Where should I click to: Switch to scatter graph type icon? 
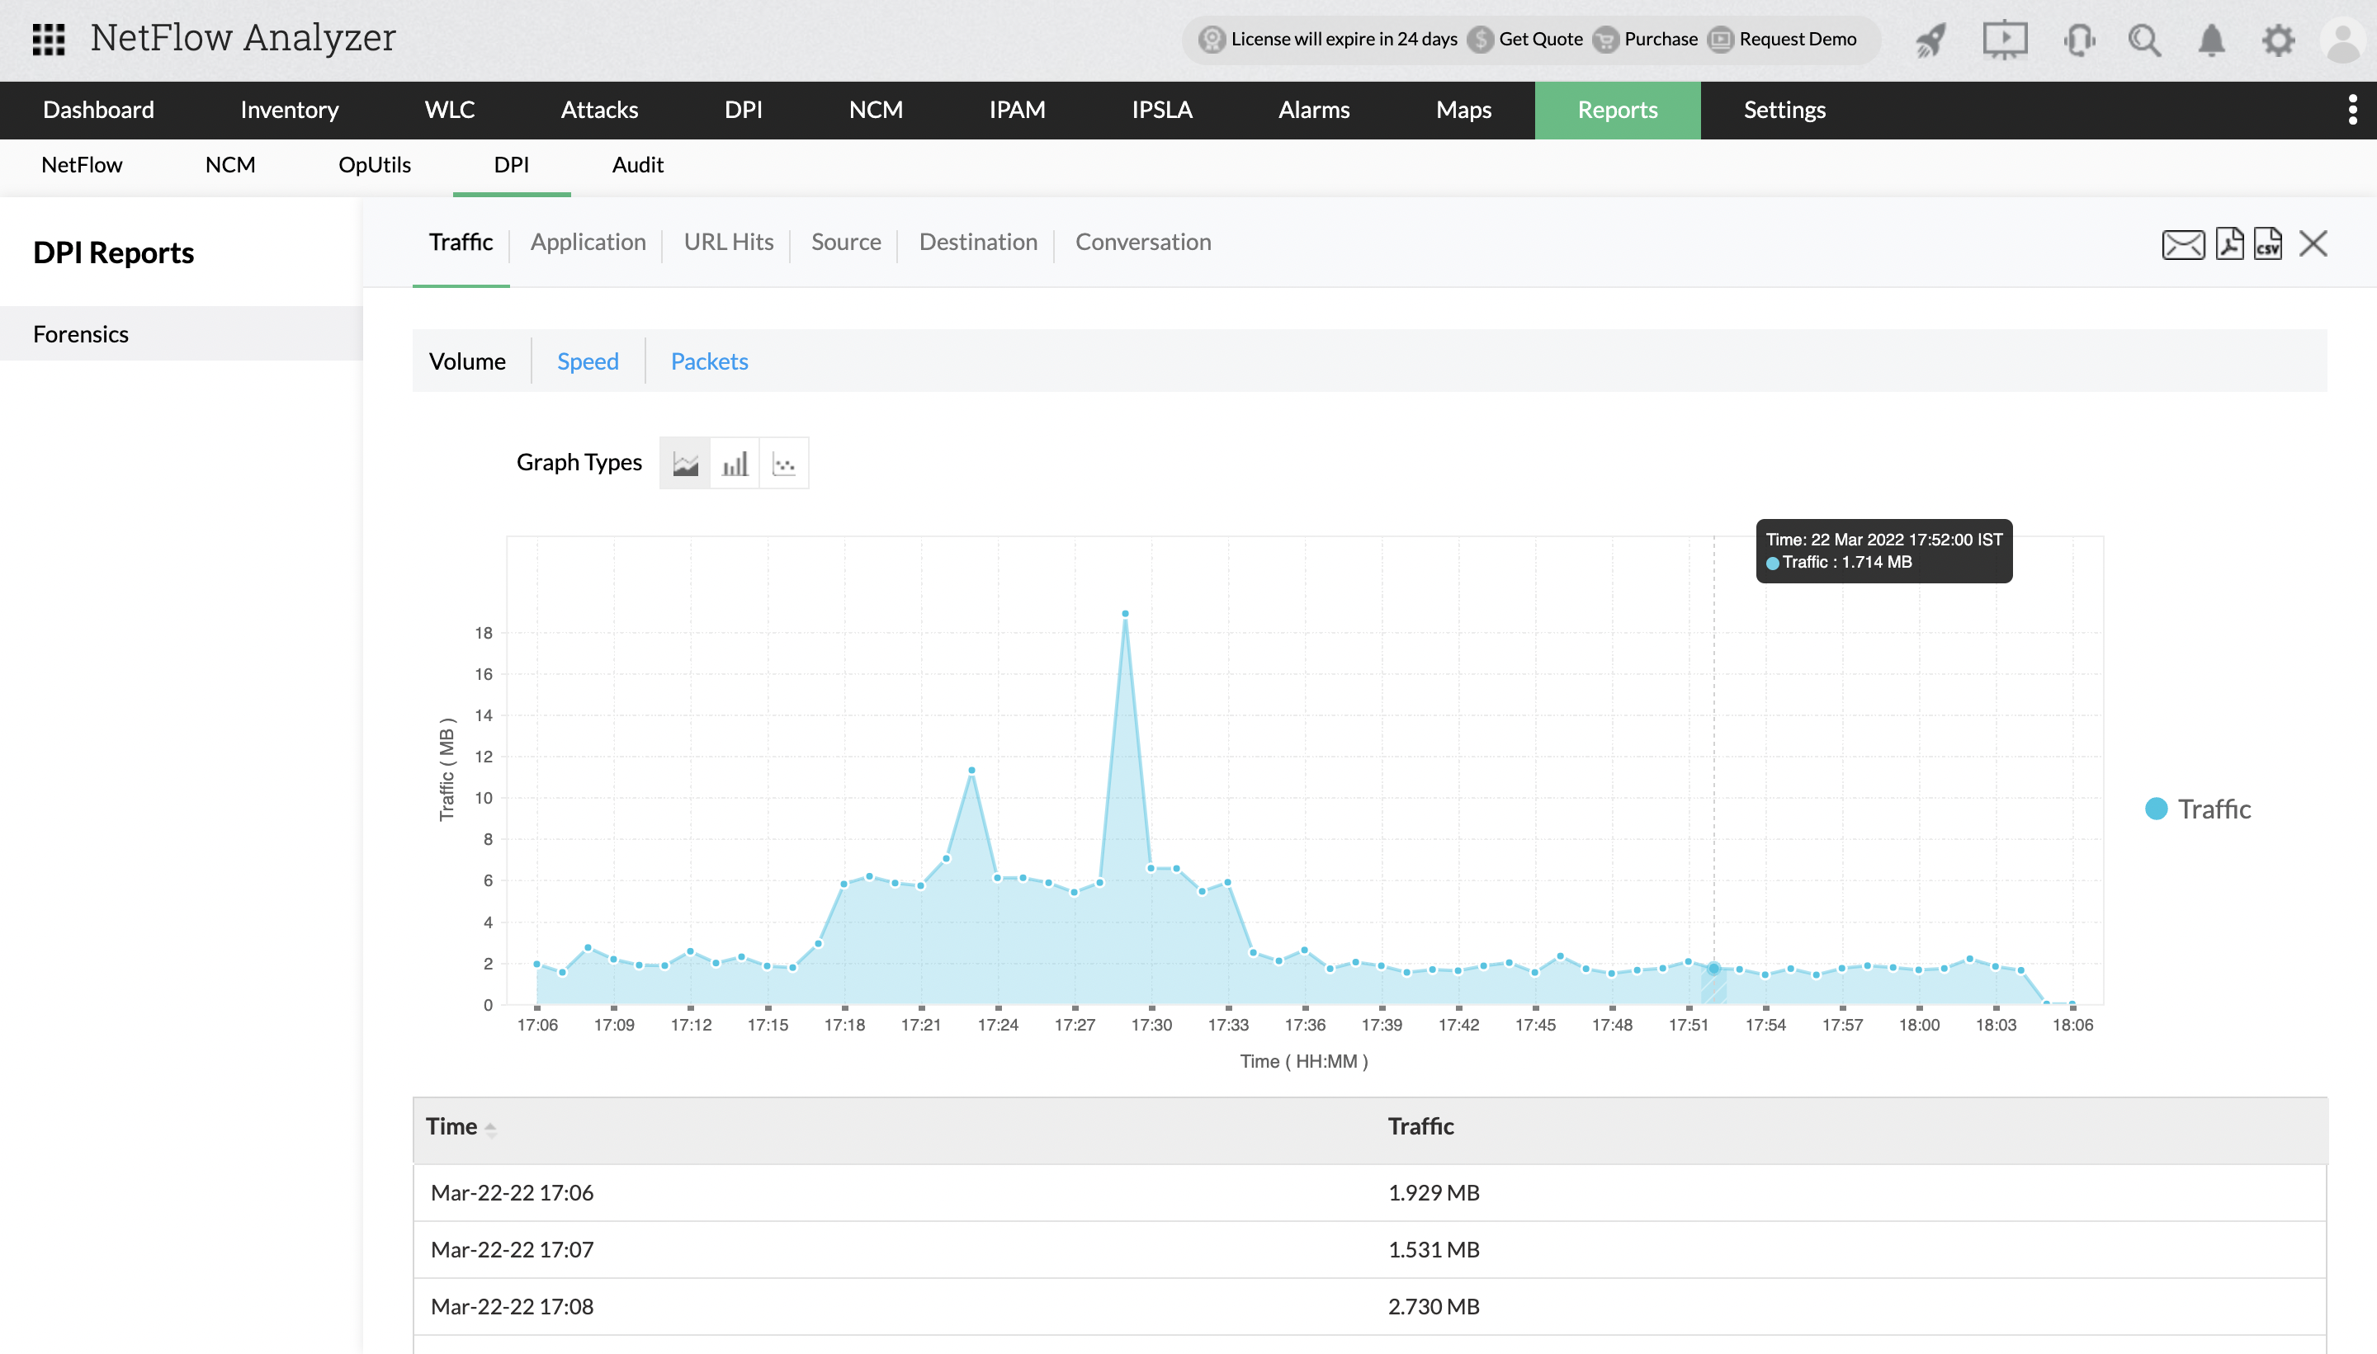tap(784, 463)
